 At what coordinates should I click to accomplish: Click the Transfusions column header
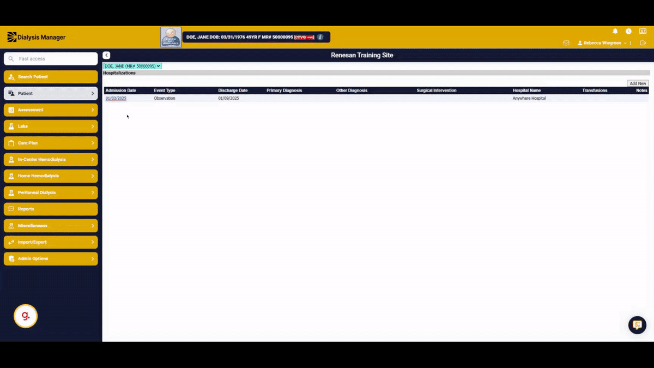point(595,91)
